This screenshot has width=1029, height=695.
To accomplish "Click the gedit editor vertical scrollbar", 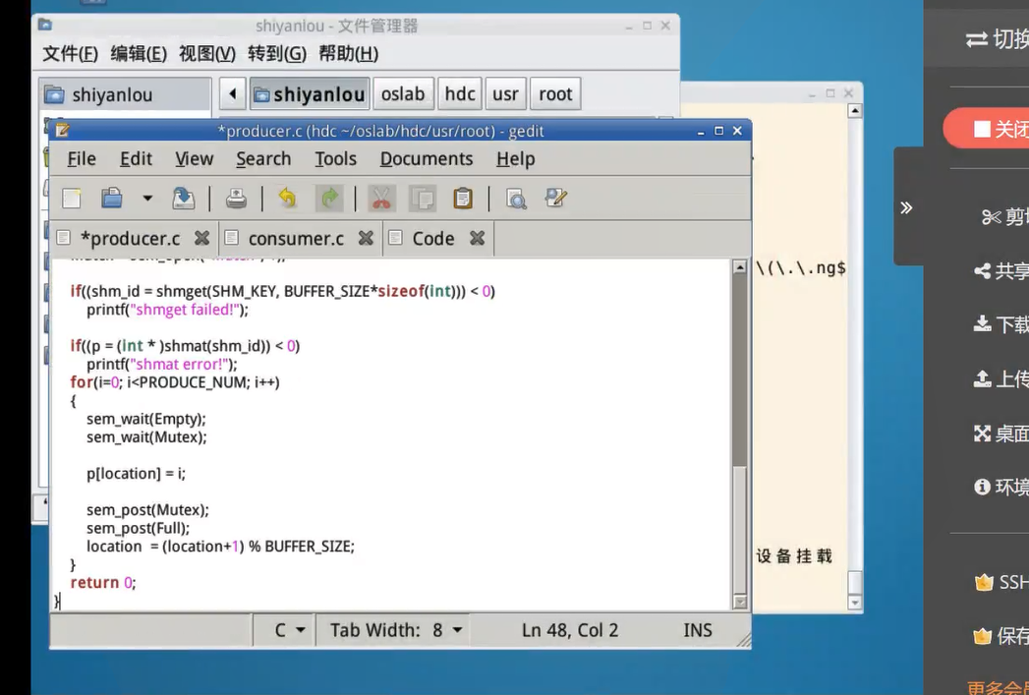I will pos(740,393).
